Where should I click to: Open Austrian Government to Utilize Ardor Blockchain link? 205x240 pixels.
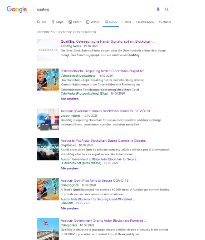coord(100,159)
